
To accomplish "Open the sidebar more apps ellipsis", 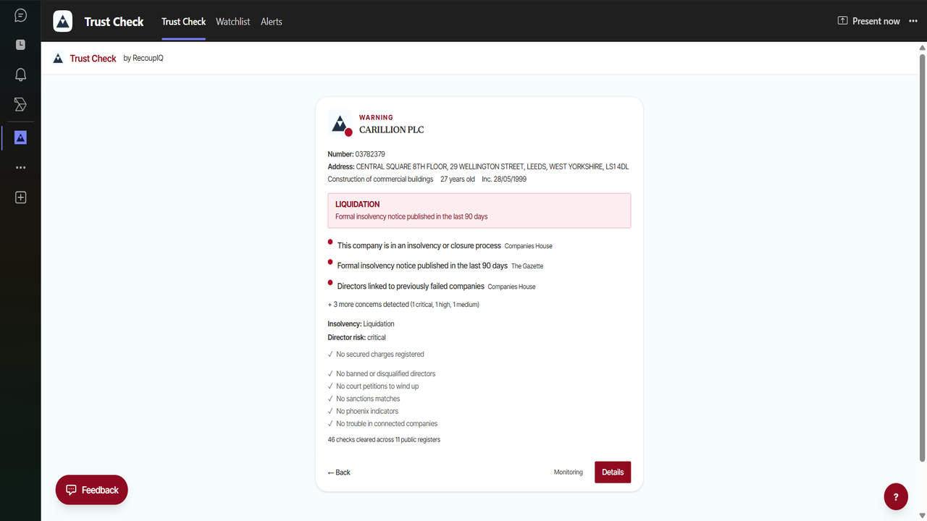I will point(20,167).
